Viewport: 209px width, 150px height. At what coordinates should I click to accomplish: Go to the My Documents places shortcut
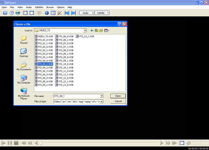click(x=24, y=66)
